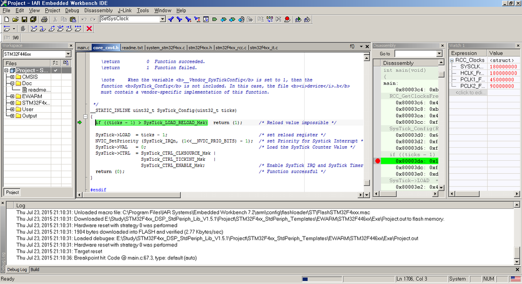This screenshot has width=522, height=284.
Task: Toggle bookmark with green flag icon
Action: click(x=215, y=20)
